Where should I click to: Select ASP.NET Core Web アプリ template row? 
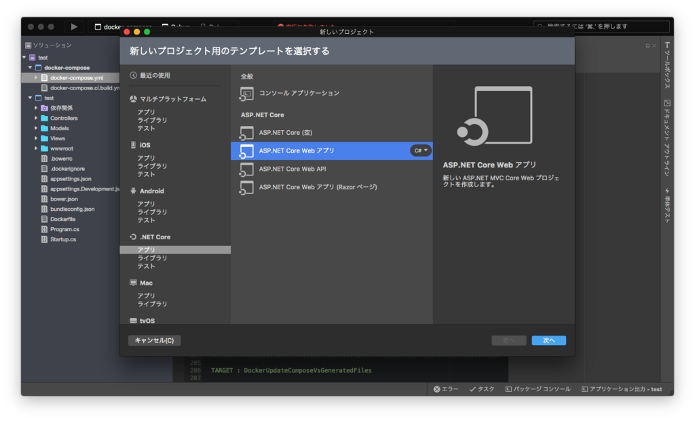click(331, 151)
